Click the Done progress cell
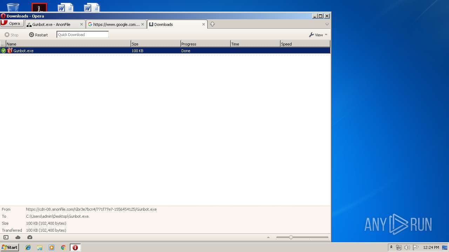Screen dimensions: 449x252 coord(186,51)
